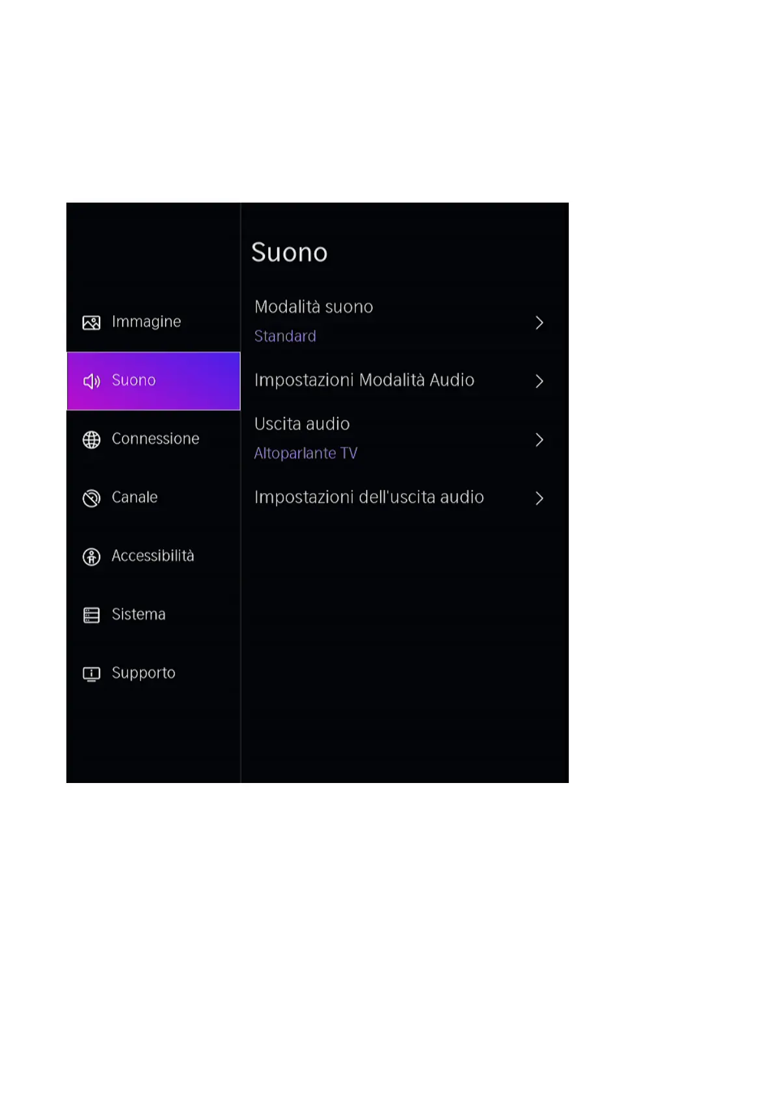Image resolution: width=775 pixels, height=1097 pixels.
Task: Select the Altoparlante TV output value
Action: 306,453
